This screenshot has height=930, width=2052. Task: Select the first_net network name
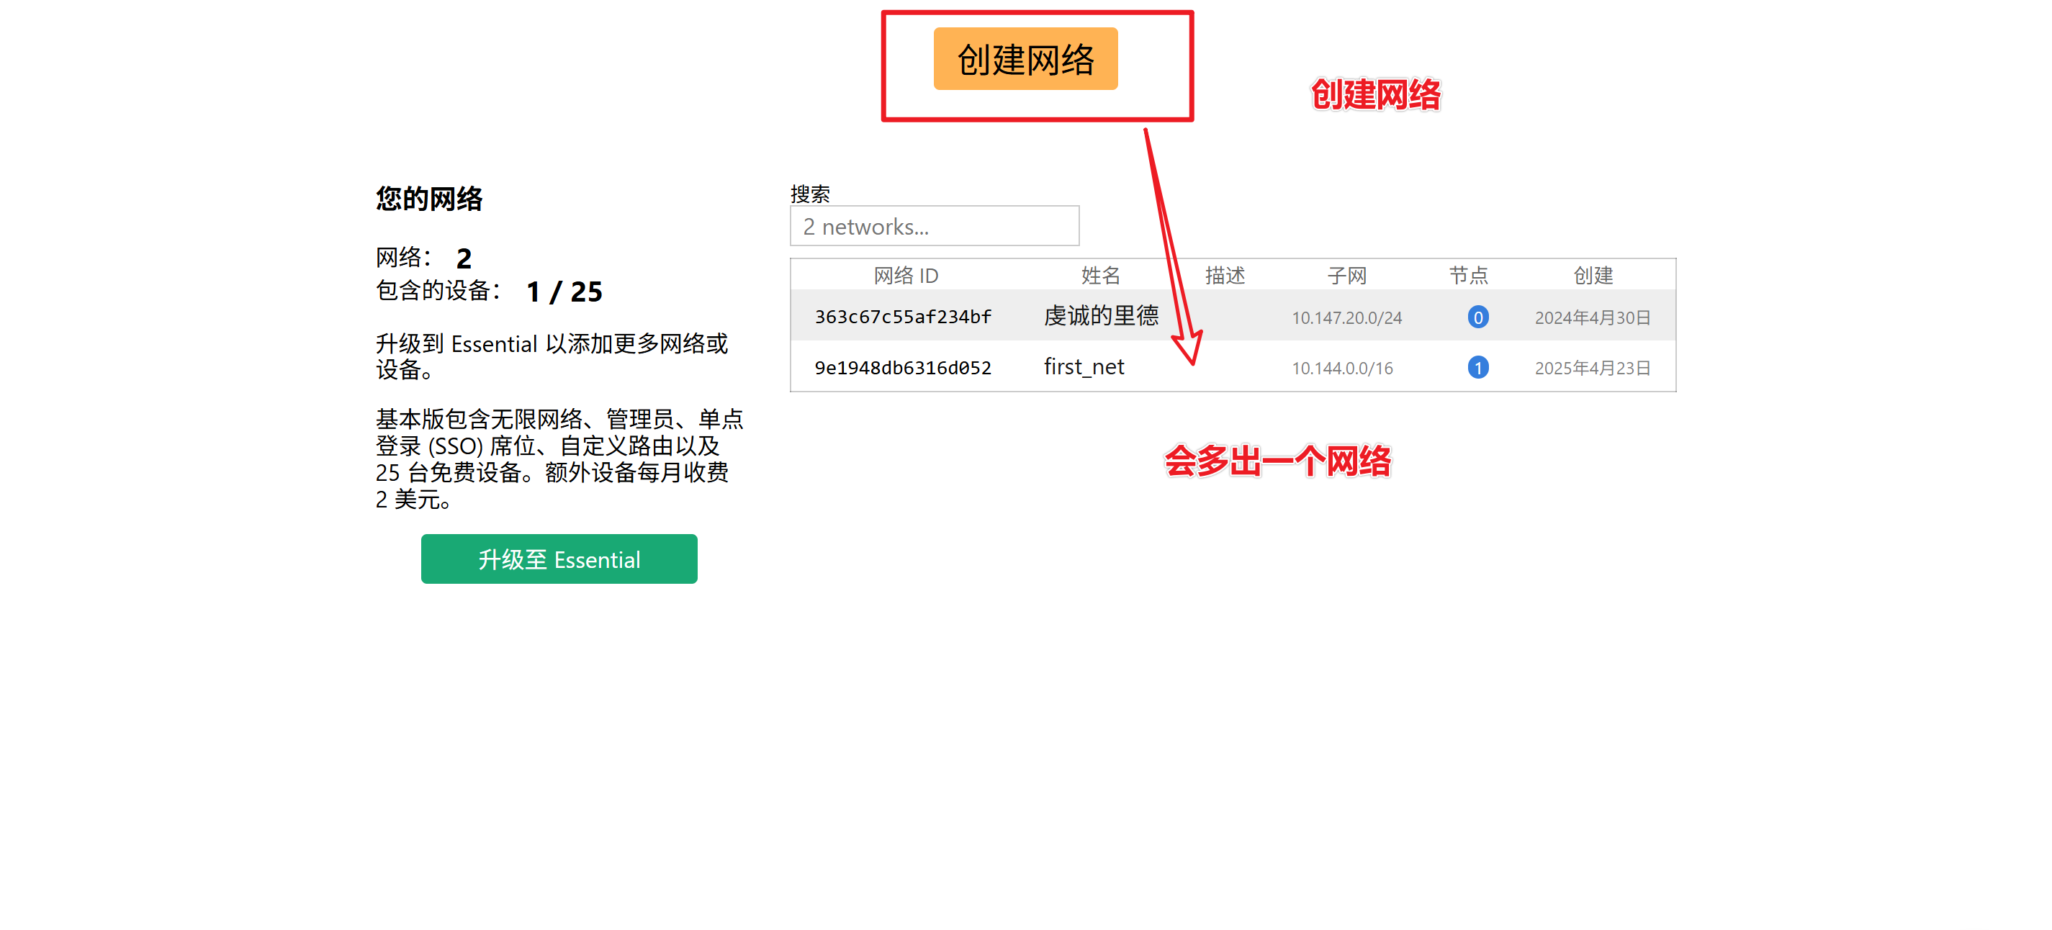click(1084, 367)
